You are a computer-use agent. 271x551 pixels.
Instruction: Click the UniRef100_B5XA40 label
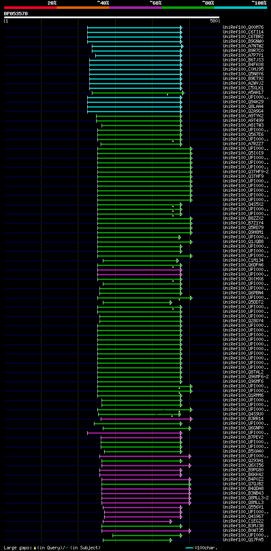pos(243,451)
